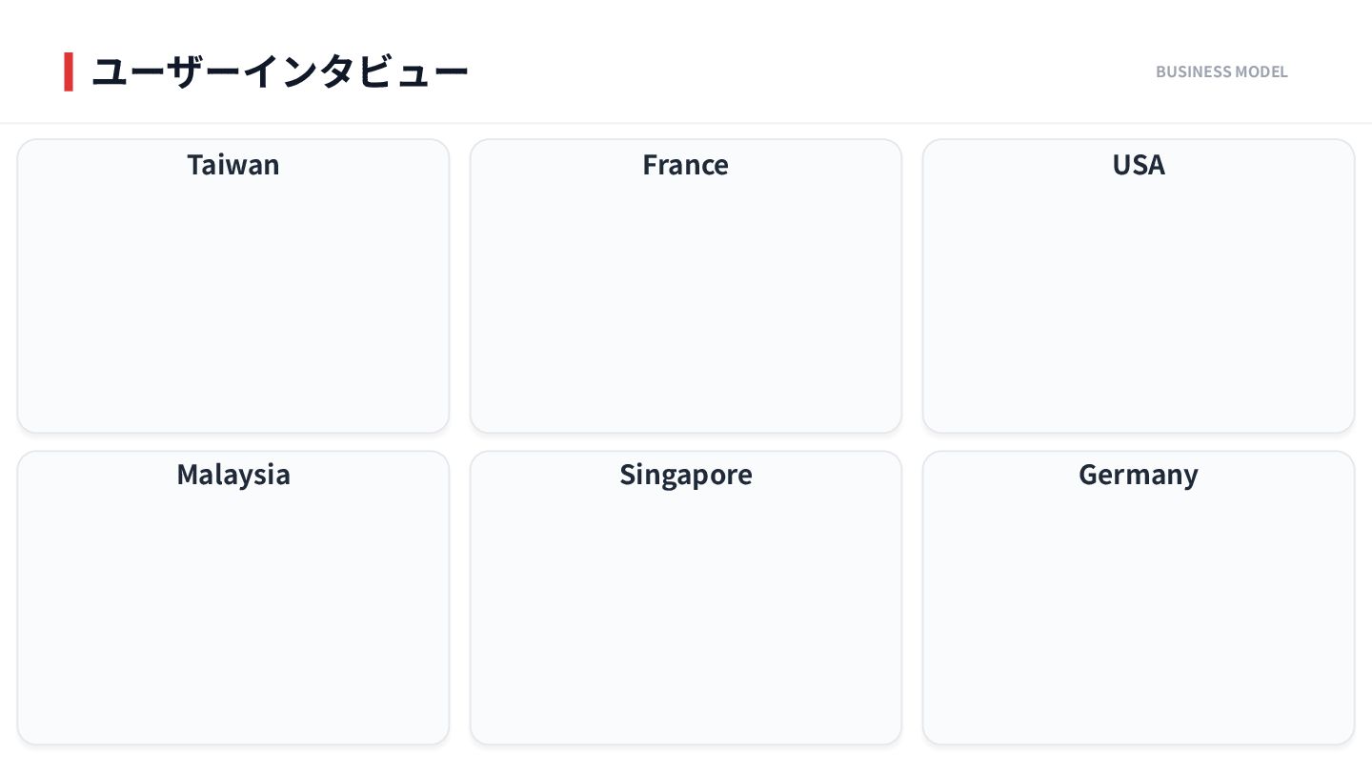Click the red accent bar beside title
Image resolution: width=1372 pixels, height=772 pixels.
click(x=69, y=72)
